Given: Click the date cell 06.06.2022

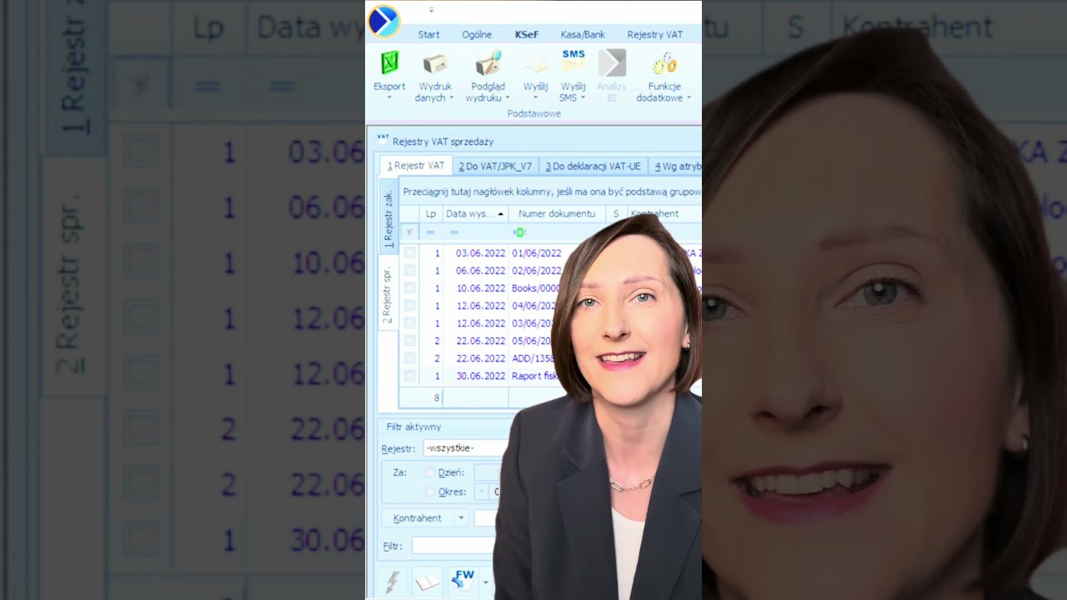Looking at the screenshot, I should (x=475, y=270).
